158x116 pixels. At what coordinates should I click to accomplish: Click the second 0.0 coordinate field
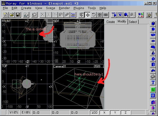61,113
